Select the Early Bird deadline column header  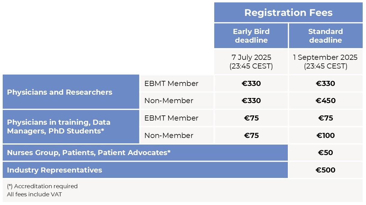coord(251,36)
